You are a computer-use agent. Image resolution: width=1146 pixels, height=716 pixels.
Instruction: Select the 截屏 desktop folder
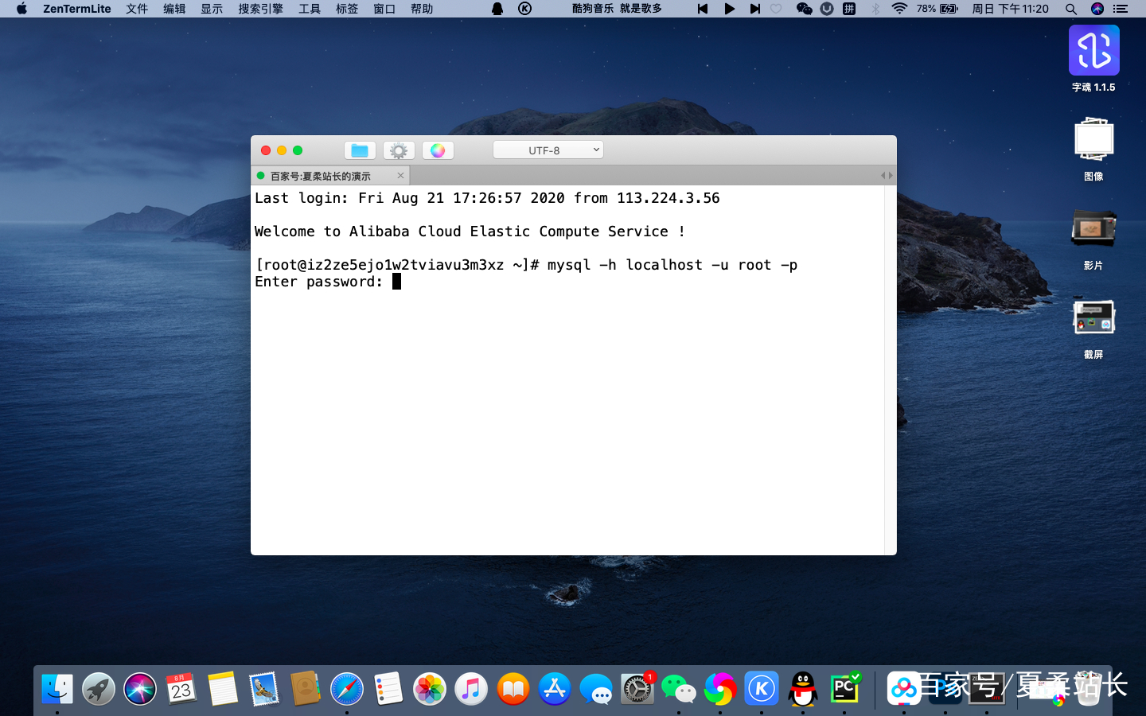click(1093, 328)
